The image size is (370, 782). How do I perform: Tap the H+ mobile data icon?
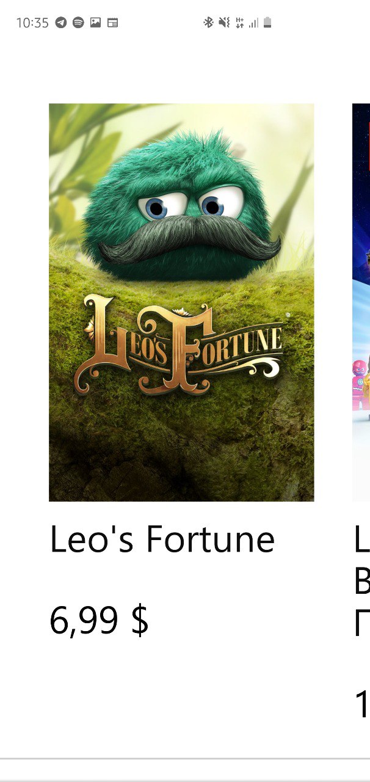pyautogui.click(x=239, y=23)
